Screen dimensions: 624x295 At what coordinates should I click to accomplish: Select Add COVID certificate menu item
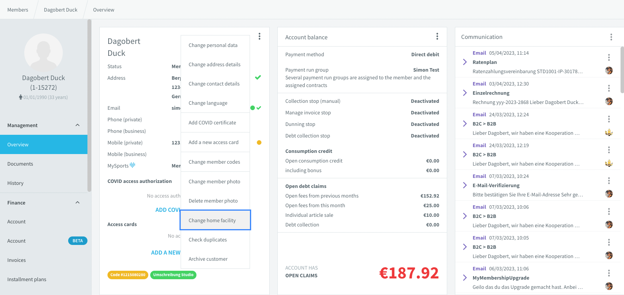(x=215, y=122)
